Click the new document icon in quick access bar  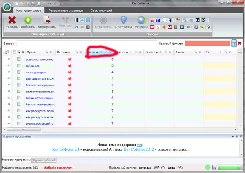coord(17,3)
